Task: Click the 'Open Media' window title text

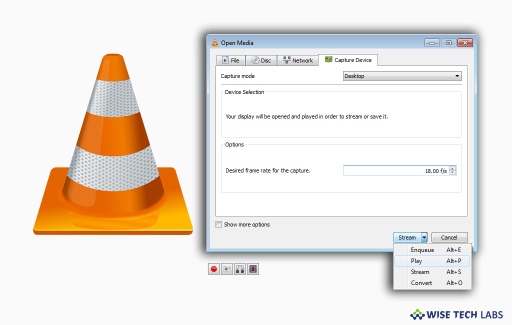Action: [237, 43]
